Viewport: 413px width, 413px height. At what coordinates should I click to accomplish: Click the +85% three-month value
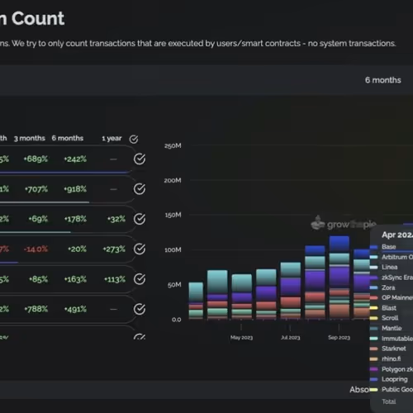pyautogui.click(x=38, y=279)
